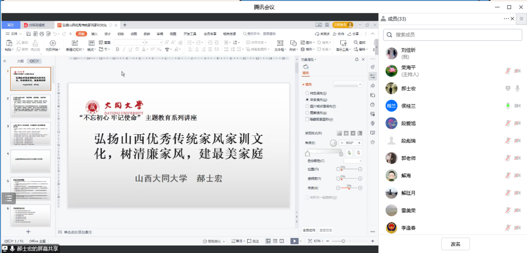Open the 色标颜色 color dropdown
Viewport: 527px width, 253px height.
coord(352,161)
